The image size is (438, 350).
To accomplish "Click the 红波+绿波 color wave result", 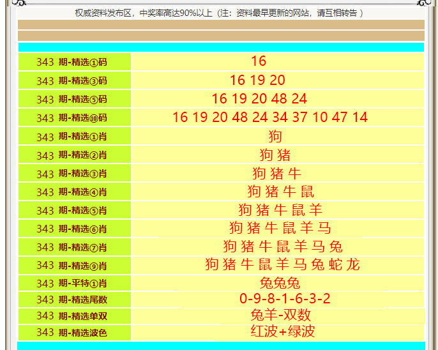I will [x=282, y=331].
